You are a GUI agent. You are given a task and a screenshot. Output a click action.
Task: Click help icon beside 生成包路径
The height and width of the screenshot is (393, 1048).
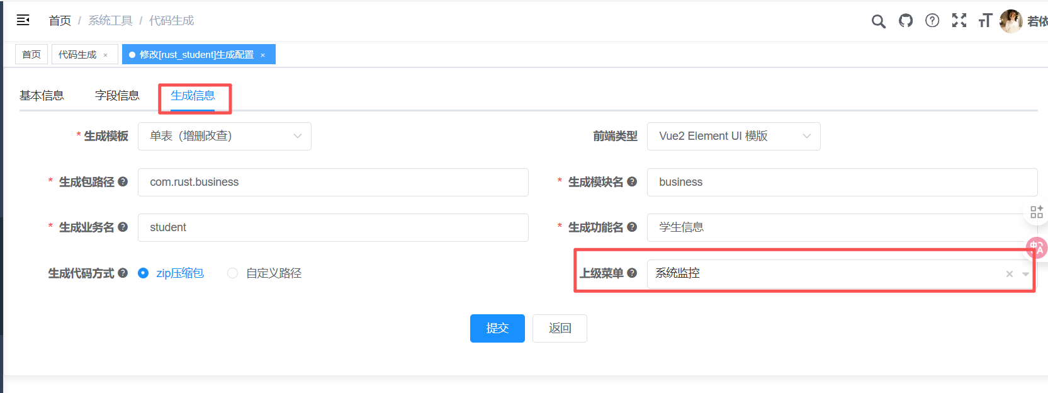pos(123,181)
